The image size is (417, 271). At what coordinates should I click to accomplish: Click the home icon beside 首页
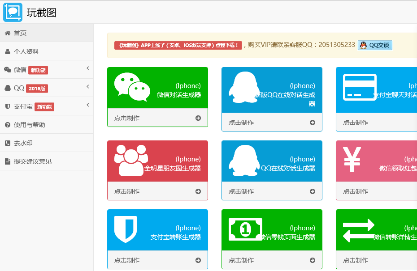8,33
